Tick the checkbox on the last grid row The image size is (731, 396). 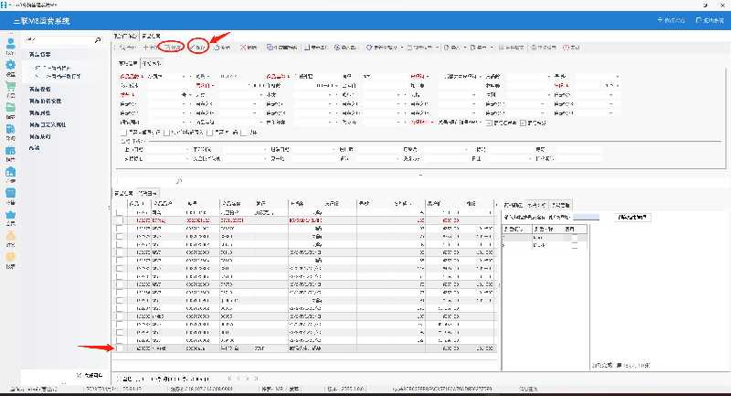pos(119,348)
